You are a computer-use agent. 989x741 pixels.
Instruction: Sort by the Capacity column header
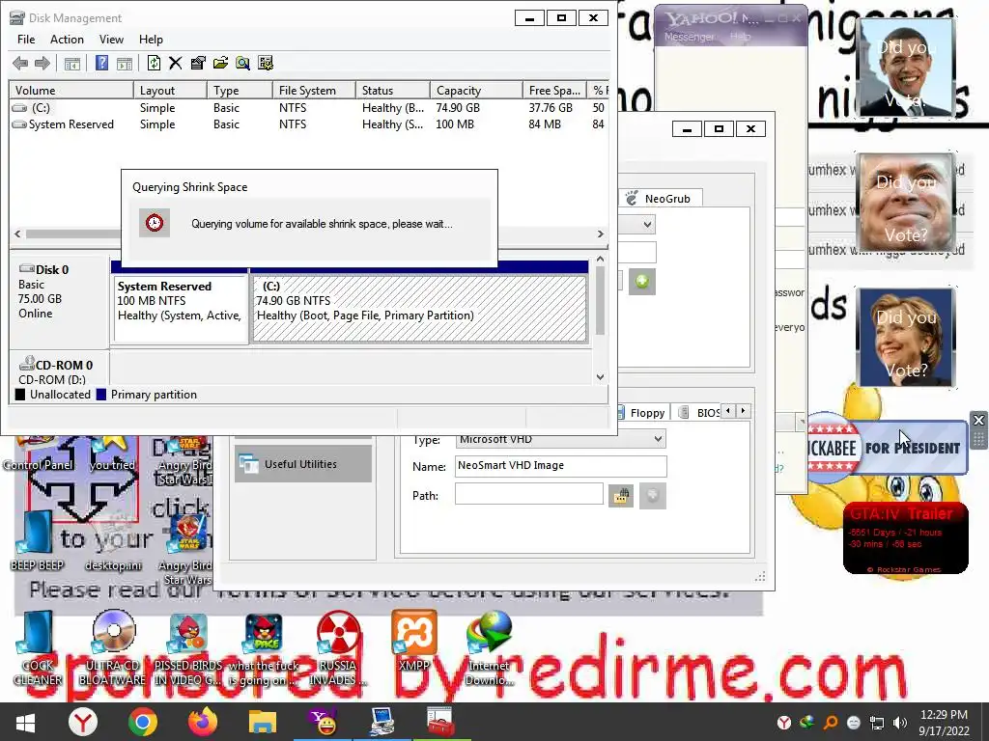(x=476, y=90)
